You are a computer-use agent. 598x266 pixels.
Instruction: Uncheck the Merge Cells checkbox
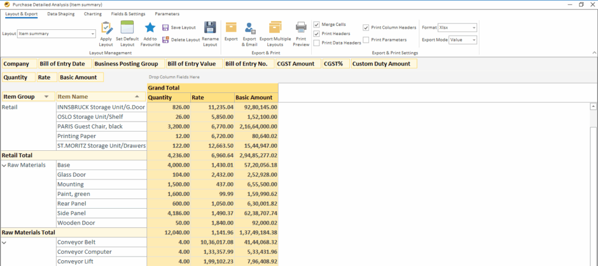(317, 25)
